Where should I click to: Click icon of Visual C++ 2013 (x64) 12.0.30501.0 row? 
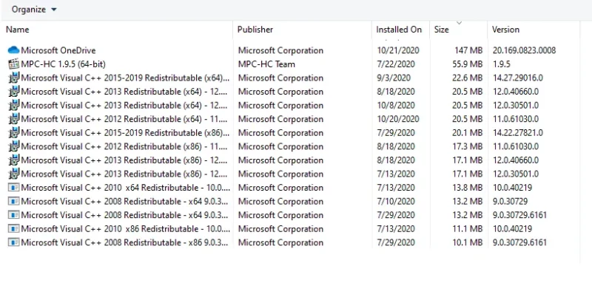click(13, 105)
